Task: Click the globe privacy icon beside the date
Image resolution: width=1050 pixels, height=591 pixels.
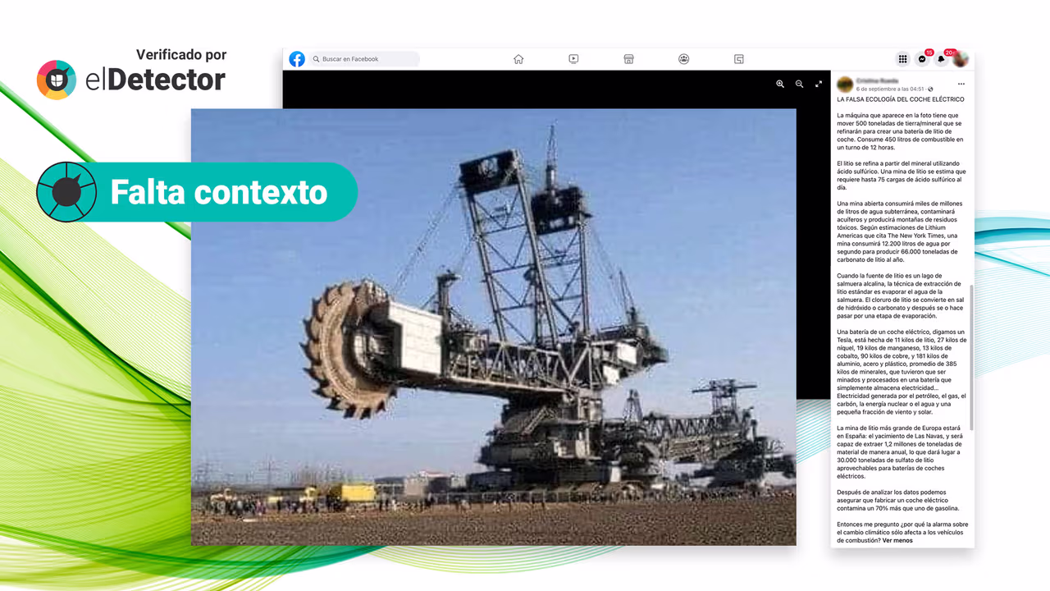Action: coord(930,89)
